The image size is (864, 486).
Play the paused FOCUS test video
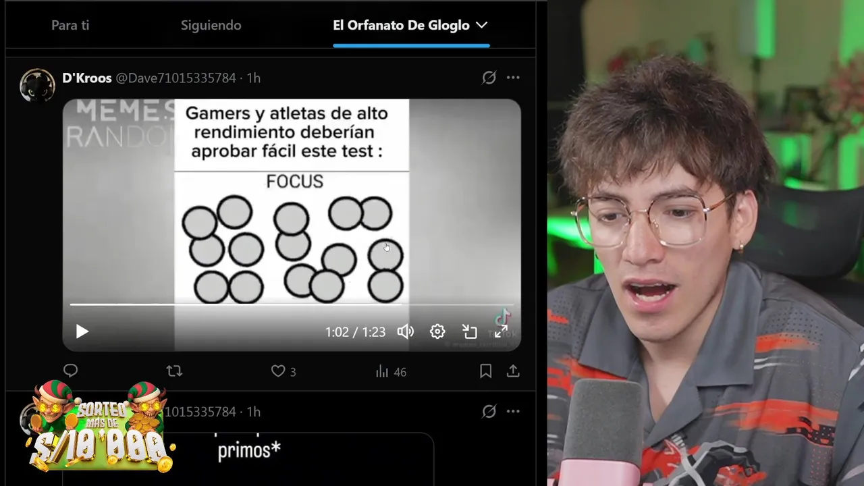tap(82, 331)
